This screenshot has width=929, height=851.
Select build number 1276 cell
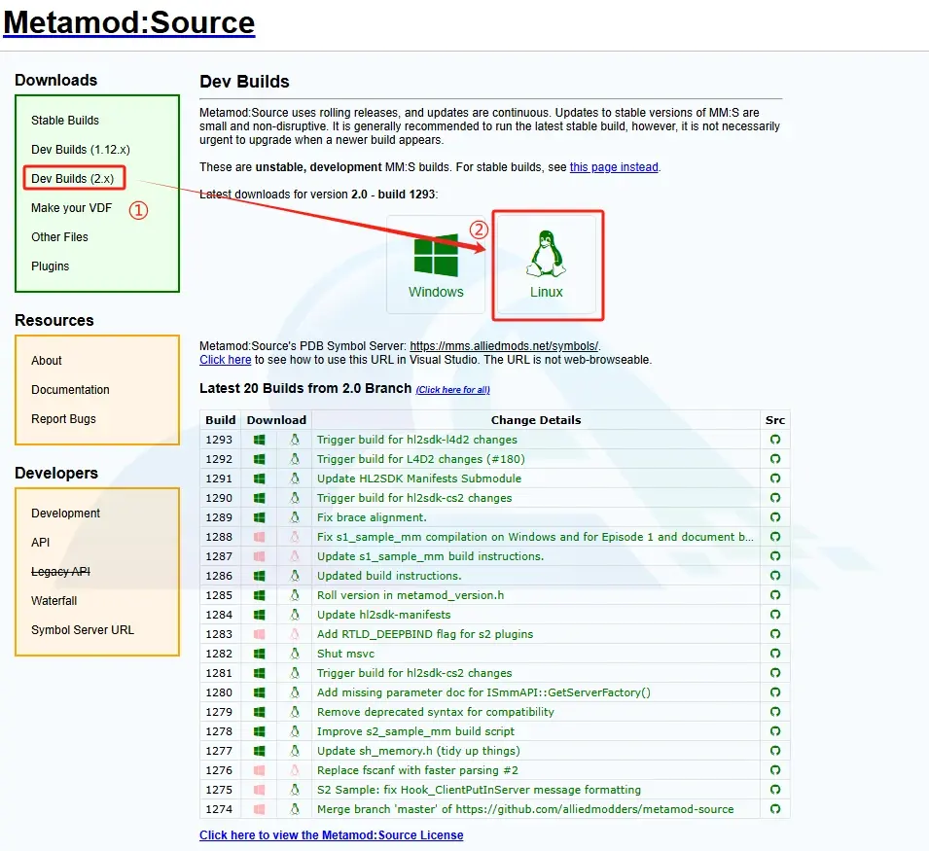(219, 770)
